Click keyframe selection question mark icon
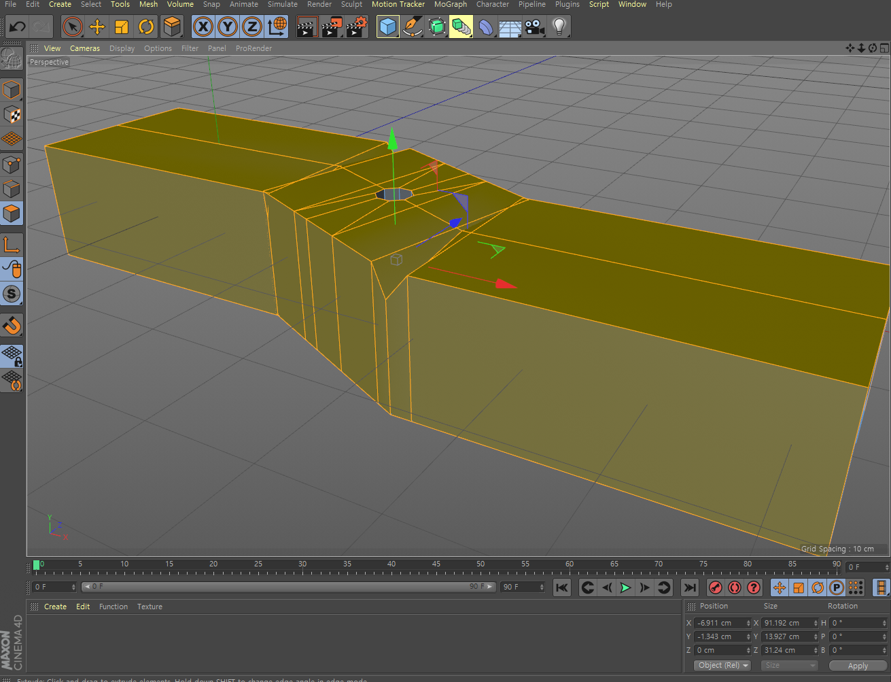891x682 pixels. pyautogui.click(x=753, y=587)
